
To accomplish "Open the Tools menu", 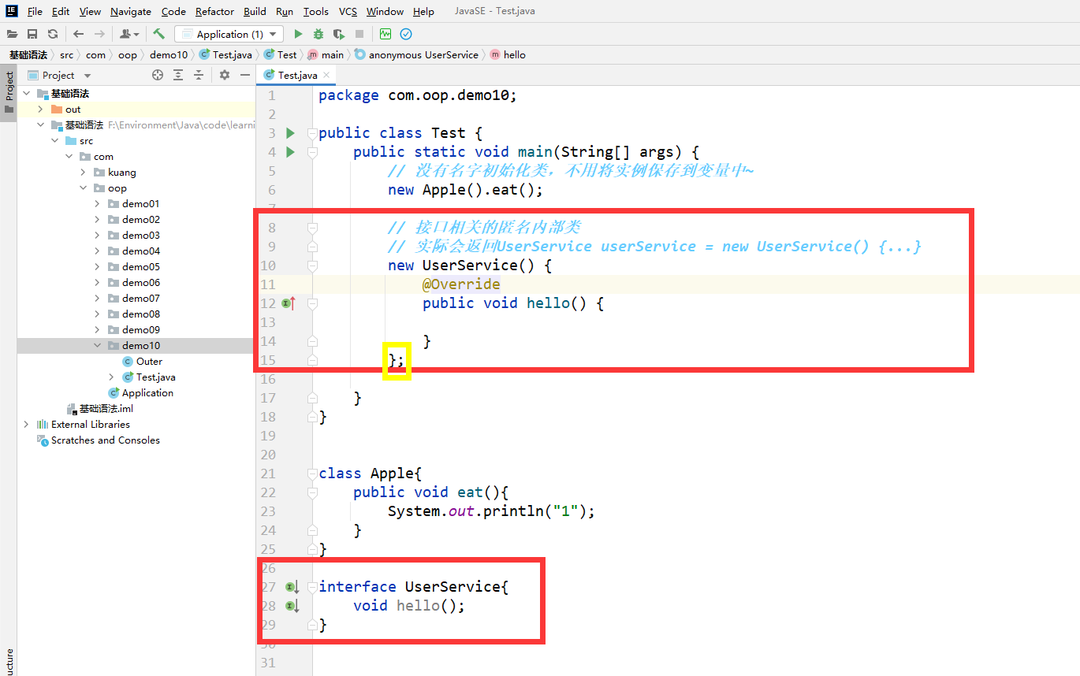I will point(315,11).
